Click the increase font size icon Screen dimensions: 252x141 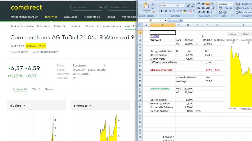coord(188,5)
